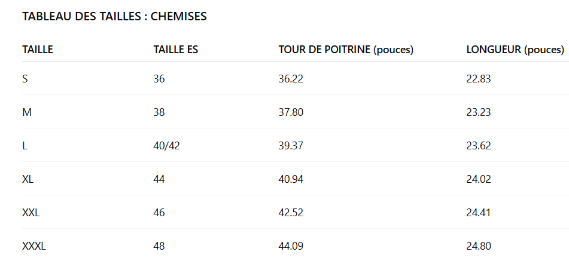
Task: Select size XL row label
Action: tap(28, 179)
